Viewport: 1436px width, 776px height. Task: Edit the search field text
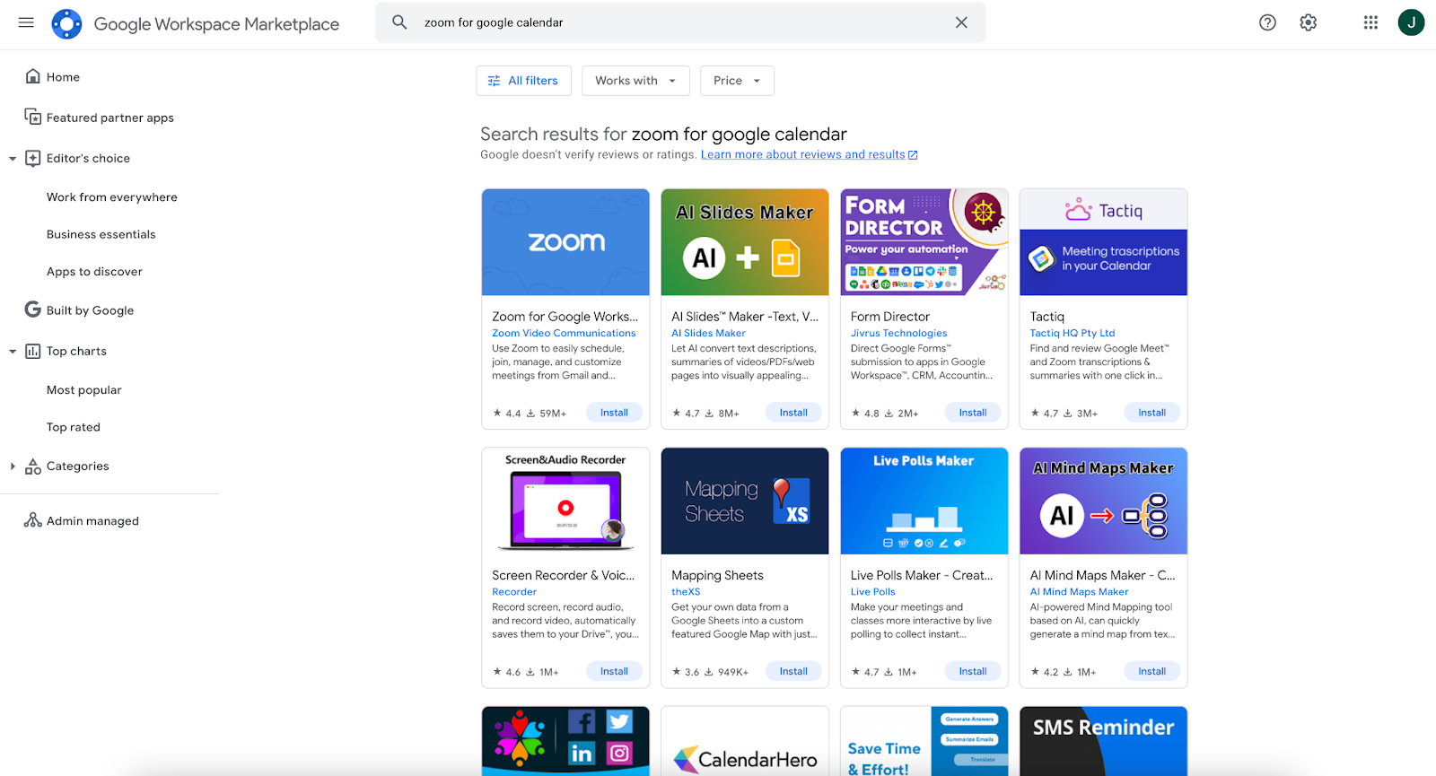coord(682,22)
